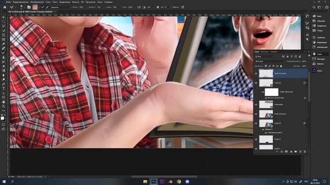This screenshot has width=330, height=185.
Task: Toggle Camera Raw filter visibility eye
Action: point(266,98)
